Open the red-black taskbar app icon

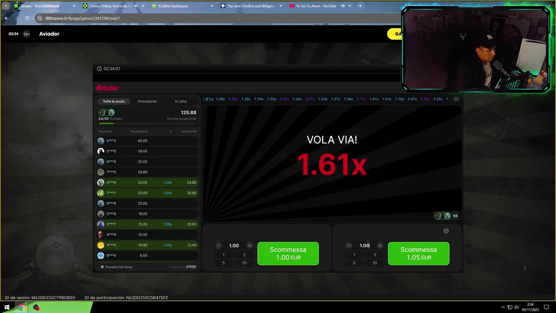tap(36, 307)
